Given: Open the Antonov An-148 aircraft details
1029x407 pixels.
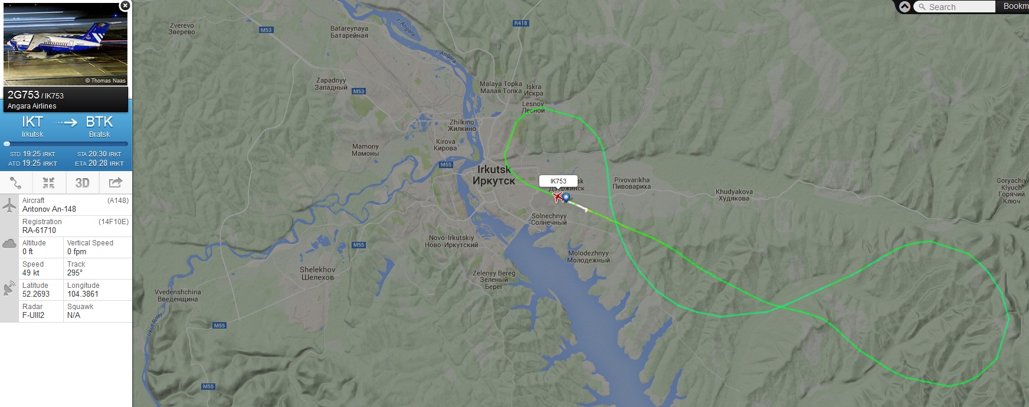Looking at the screenshot, I should pos(49,209).
